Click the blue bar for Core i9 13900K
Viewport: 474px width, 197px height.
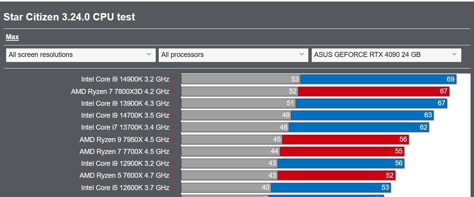[371, 103]
